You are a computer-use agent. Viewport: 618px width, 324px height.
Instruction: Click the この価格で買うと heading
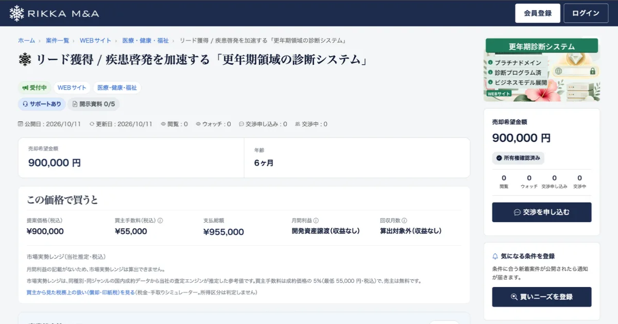[x=62, y=200]
